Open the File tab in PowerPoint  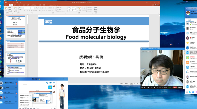(6, 5)
